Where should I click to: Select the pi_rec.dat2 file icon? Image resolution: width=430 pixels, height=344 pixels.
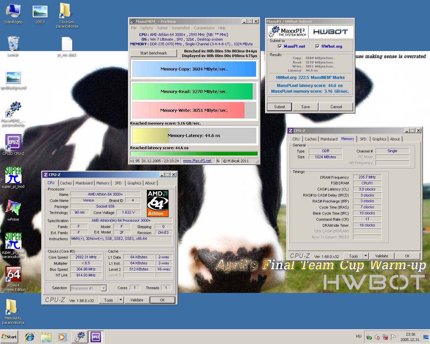(x=67, y=47)
